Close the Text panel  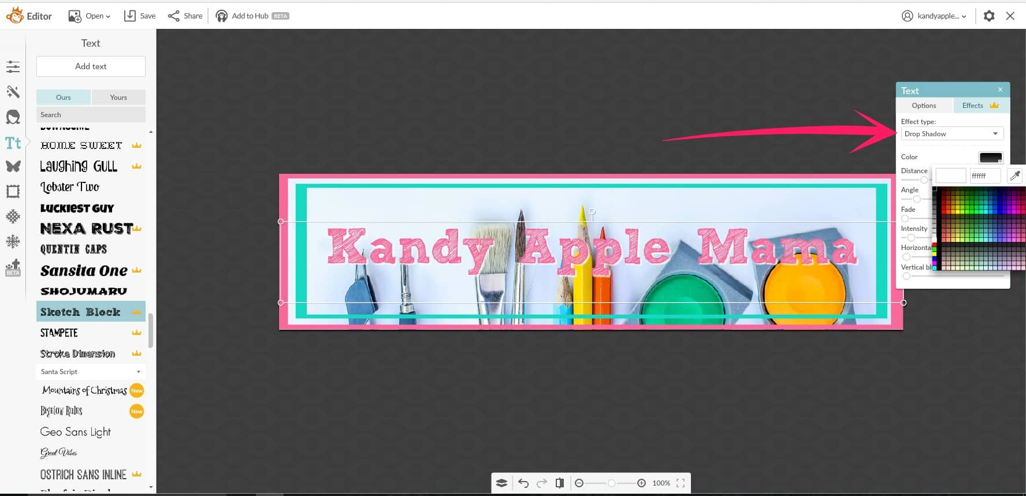click(1000, 89)
